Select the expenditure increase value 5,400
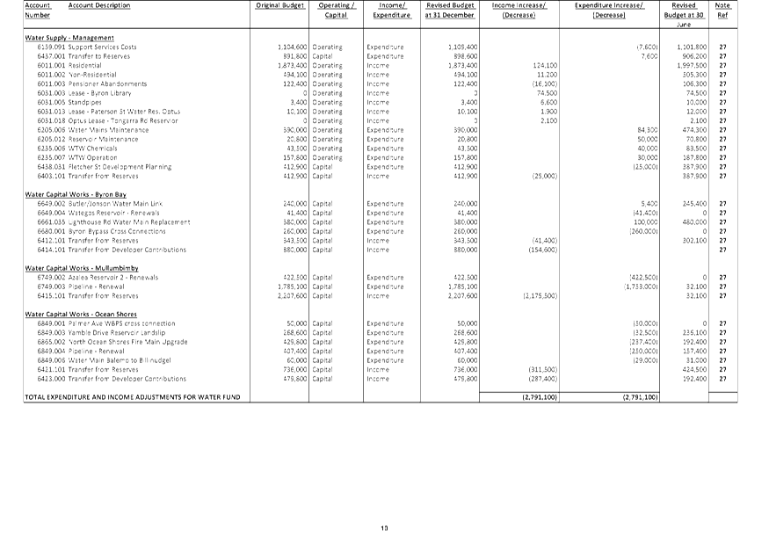 coord(649,204)
